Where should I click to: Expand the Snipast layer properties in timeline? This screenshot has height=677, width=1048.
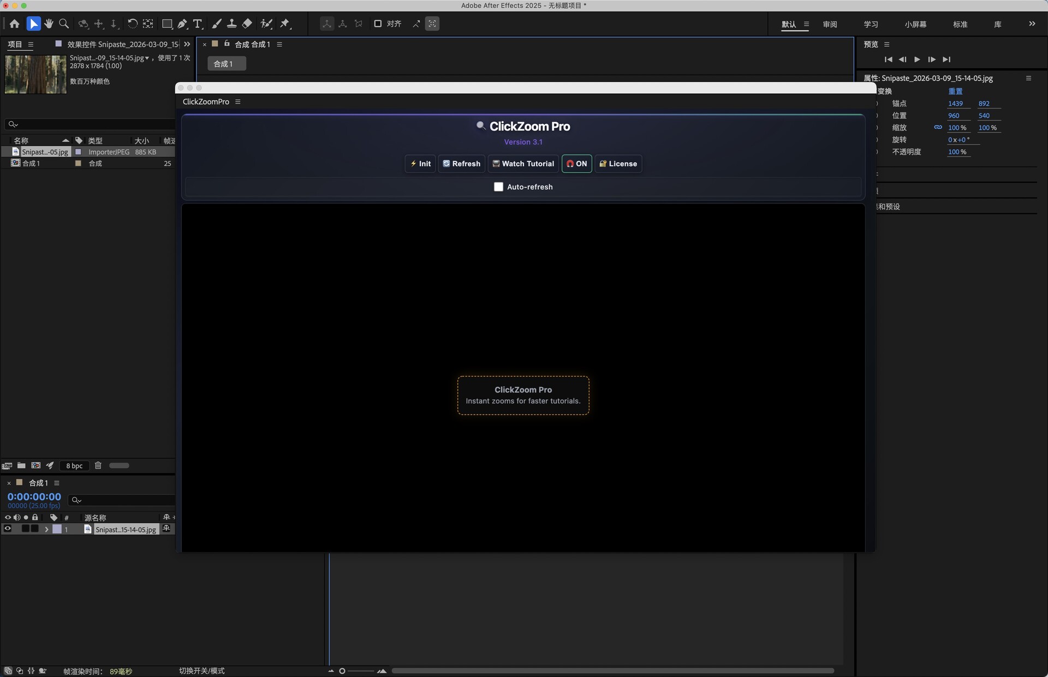tap(46, 529)
